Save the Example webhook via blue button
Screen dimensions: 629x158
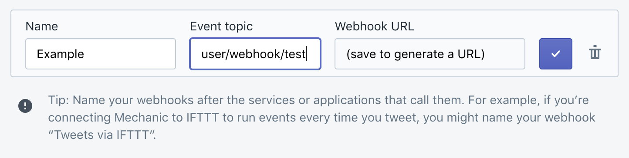555,54
